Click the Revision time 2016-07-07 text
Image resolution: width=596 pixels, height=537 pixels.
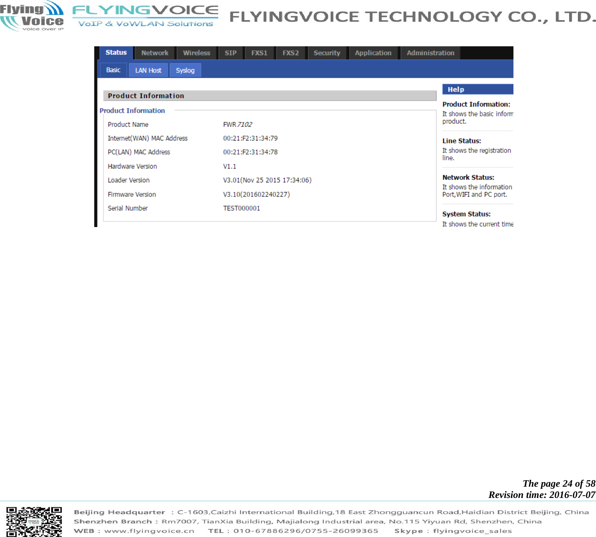pyautogui.click(x=542, y=495)
